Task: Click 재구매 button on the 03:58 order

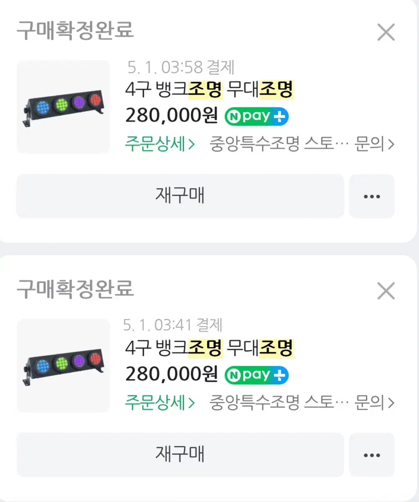Action: [x=180, y=196]
